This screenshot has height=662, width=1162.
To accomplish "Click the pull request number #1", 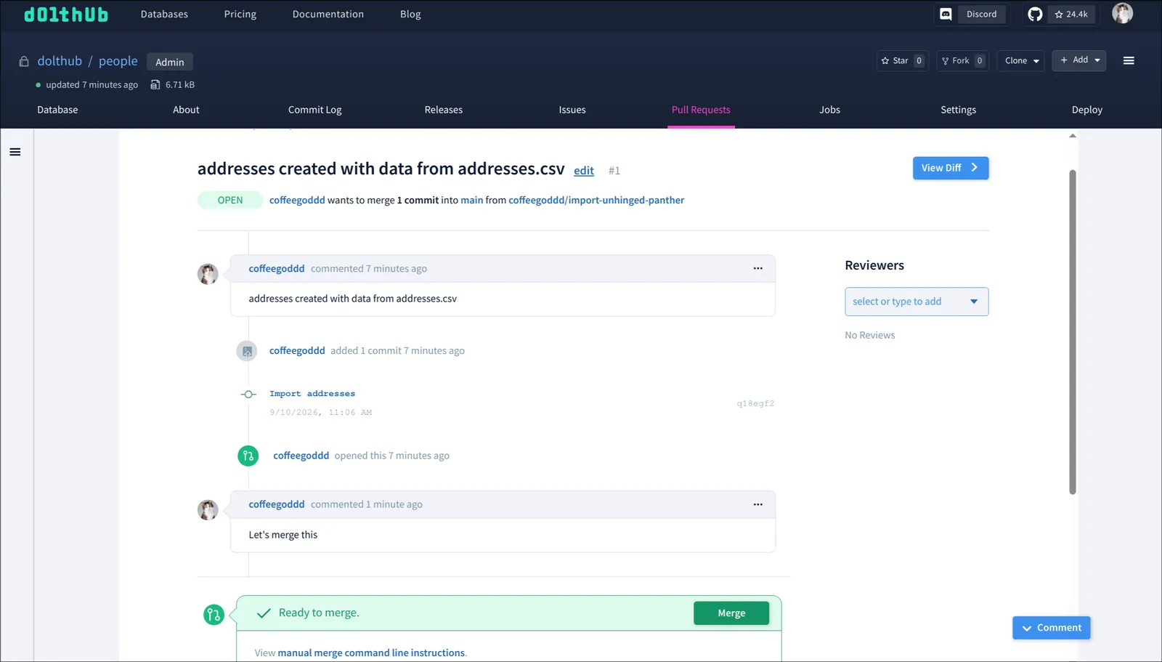I will (614, 171).
